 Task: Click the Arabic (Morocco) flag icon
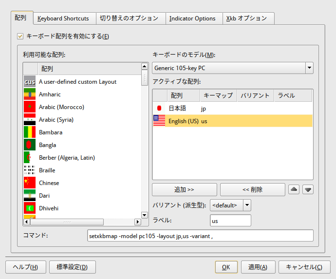(30, 107)
